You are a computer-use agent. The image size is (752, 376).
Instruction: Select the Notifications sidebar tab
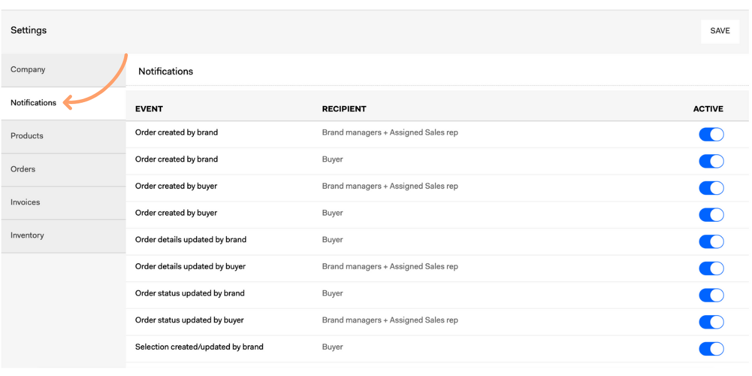coord(63,103)
